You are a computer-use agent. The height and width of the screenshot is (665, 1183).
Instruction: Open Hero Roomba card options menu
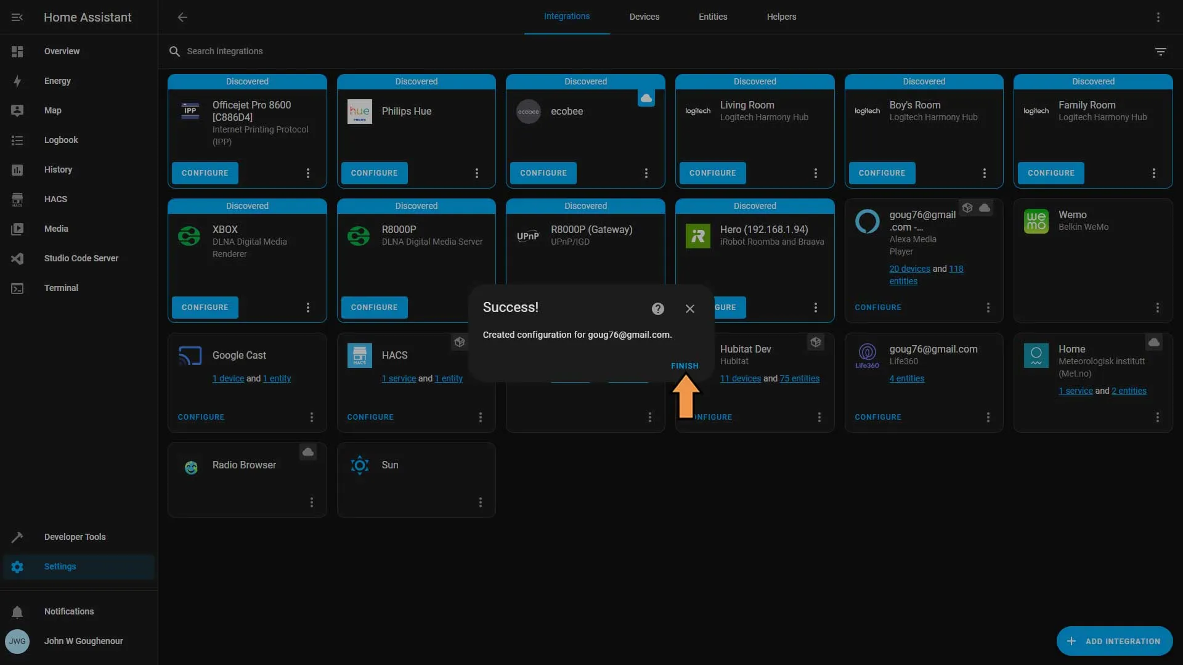tap(816, 308)
